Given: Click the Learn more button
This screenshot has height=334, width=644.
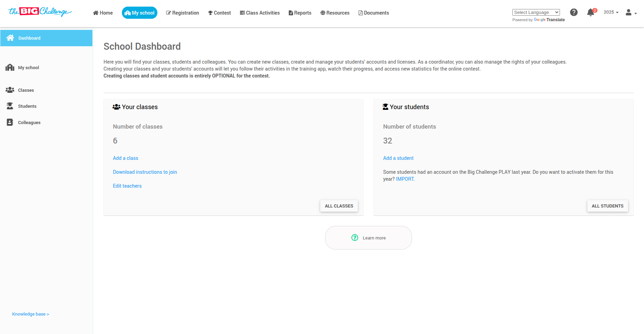Looking at the screenshot, I should click(369, 238).
